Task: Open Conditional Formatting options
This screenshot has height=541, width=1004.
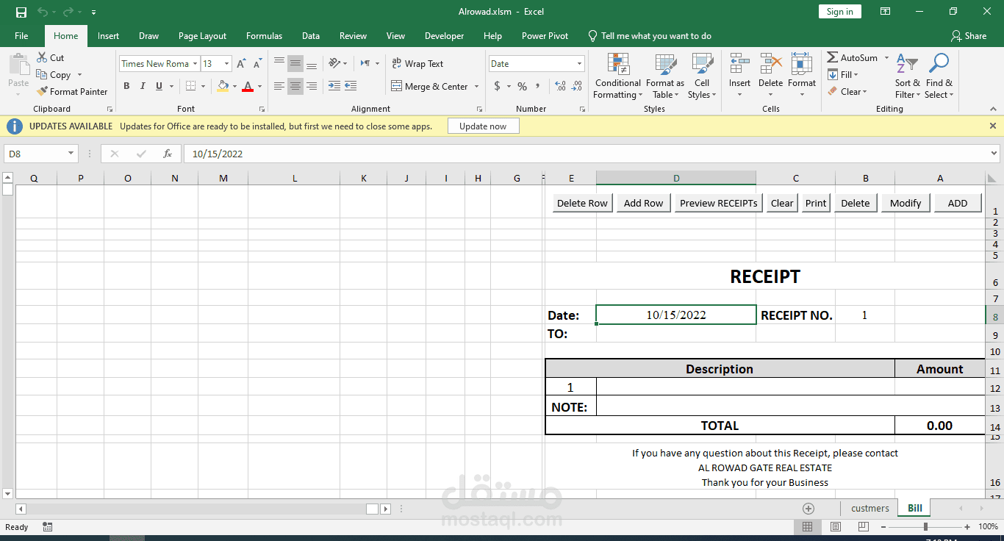Action: [x=617, y=76]
